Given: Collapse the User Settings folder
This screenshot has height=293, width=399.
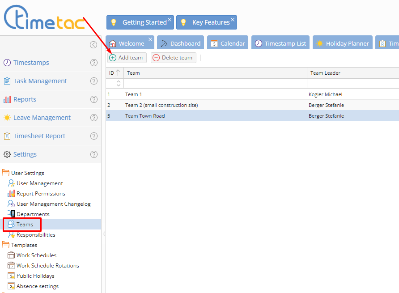Looking at the screenshot, I should point(6,173).
